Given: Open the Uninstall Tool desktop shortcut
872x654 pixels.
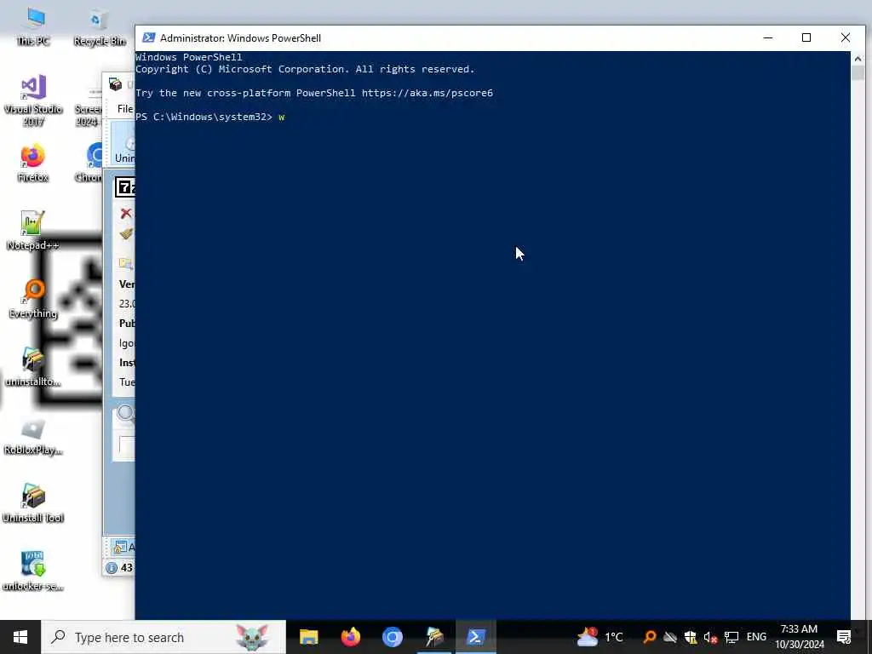Looking at the screenshot, I should click(33, 503).
